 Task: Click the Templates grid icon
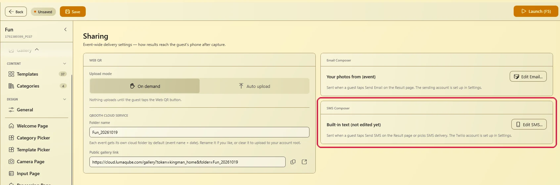pos(11,74)
